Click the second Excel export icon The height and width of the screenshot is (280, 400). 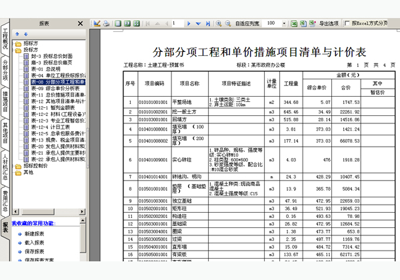[x=303, y=23]
